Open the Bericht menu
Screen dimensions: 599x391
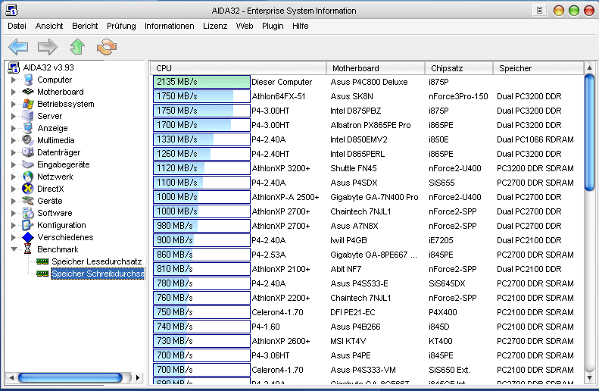coord(85,26)
